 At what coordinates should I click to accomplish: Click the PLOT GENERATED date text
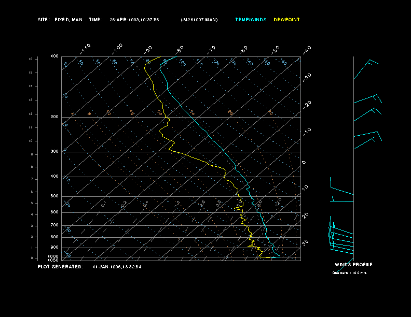pos(117,267)
